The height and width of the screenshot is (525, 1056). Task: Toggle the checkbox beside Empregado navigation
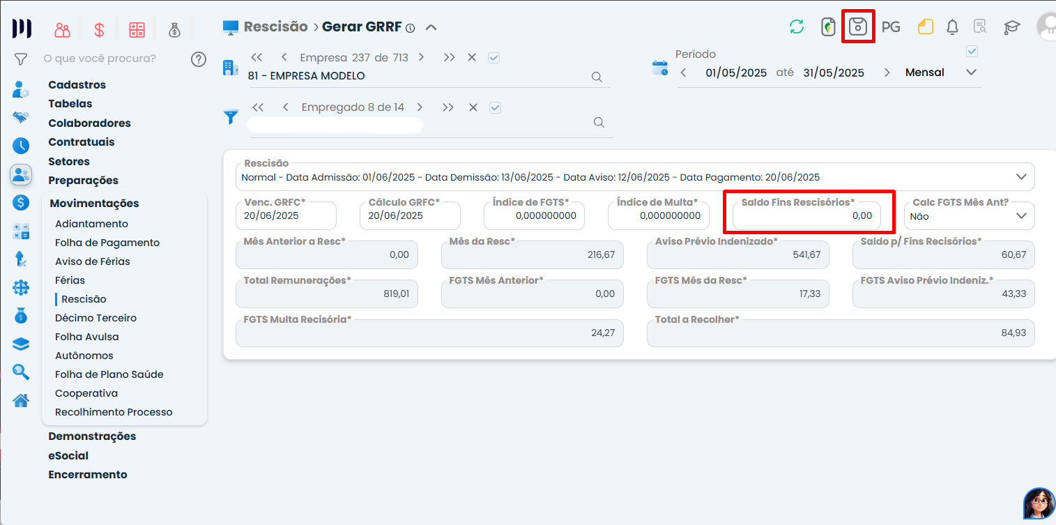click(x=496, y=107)
